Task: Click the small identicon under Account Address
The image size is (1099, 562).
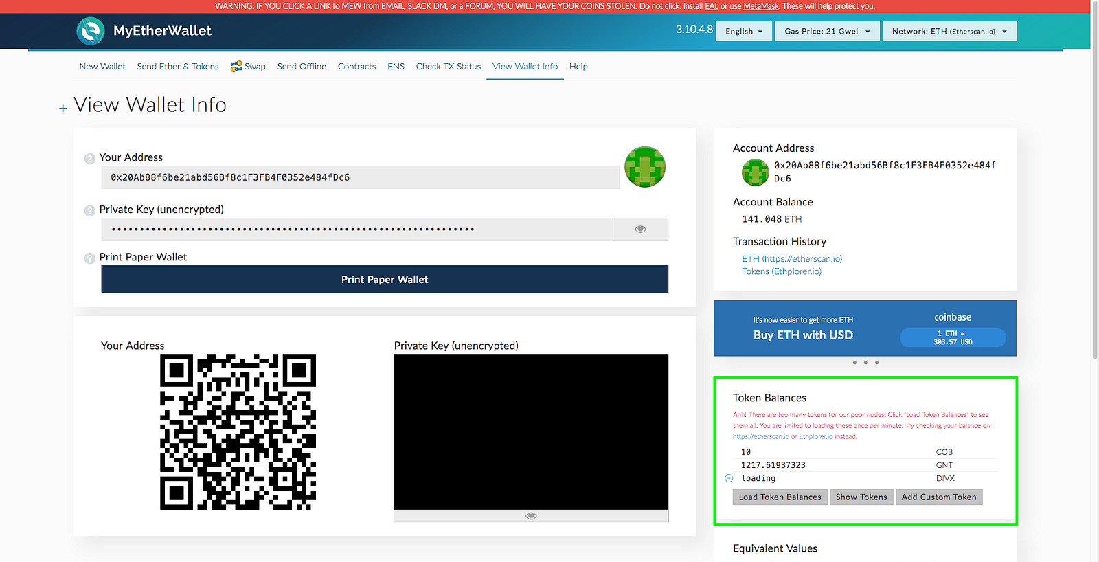Action: (x=756, y=172)
